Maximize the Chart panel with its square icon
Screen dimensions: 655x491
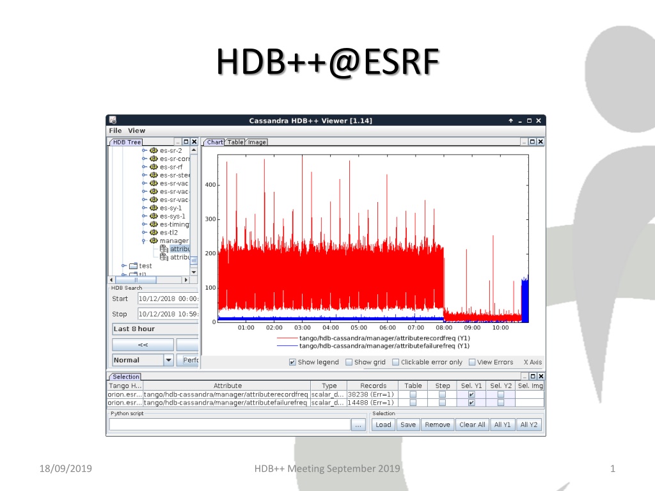532,142
